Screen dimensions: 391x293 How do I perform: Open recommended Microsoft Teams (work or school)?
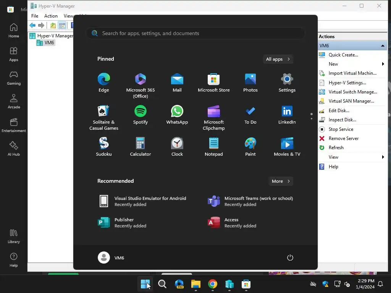[x=250, y=201]
